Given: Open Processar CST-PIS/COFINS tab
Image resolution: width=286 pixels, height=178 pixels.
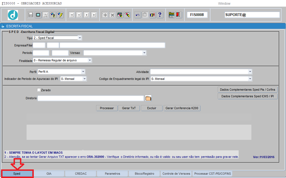Looking at the screenshot, I should click(x=213, y=174).
